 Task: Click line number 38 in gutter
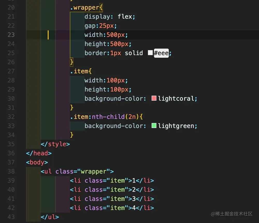click(x=11, y=171)
